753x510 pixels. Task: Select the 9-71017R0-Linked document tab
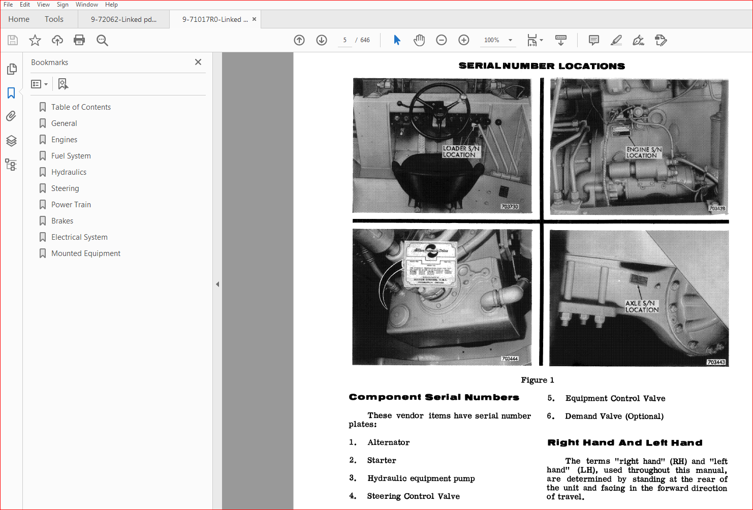pos(215,19)
